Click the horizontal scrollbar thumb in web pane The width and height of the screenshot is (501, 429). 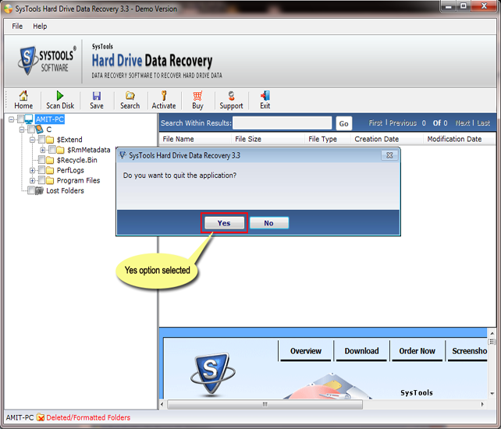[265, 404]
